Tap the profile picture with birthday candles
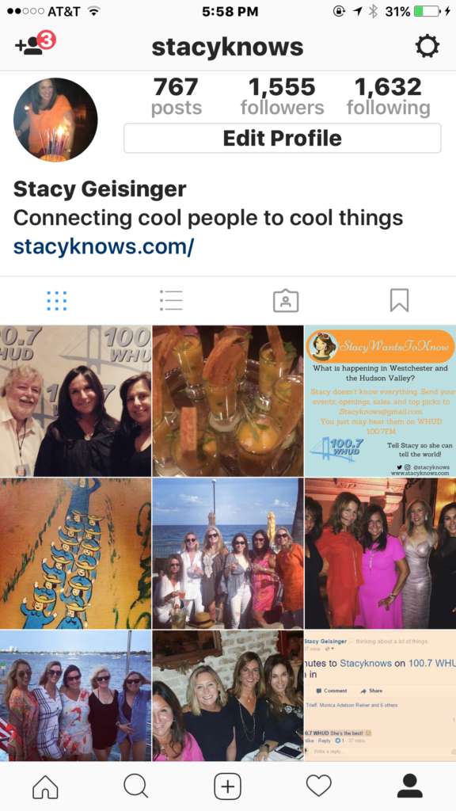This screenshot has height=811, width=456. tap(55, 120)
